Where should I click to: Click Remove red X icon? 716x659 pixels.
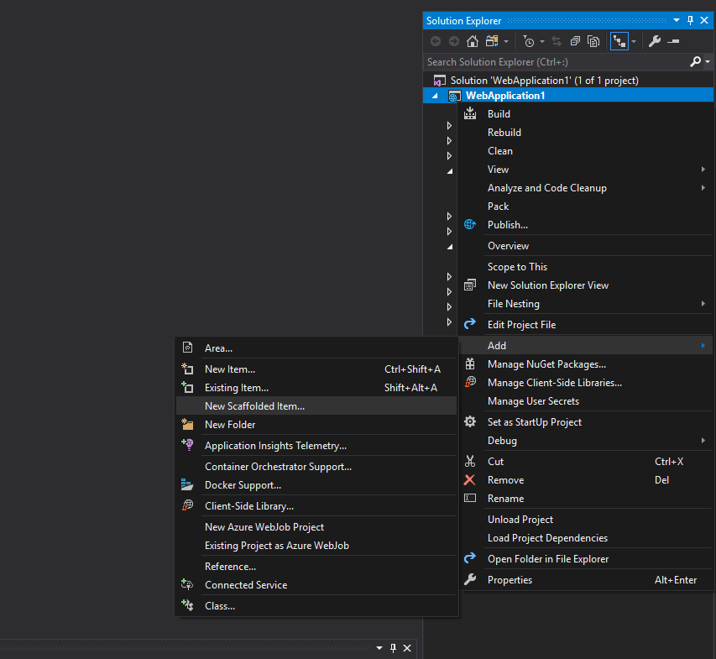[469, 480]
